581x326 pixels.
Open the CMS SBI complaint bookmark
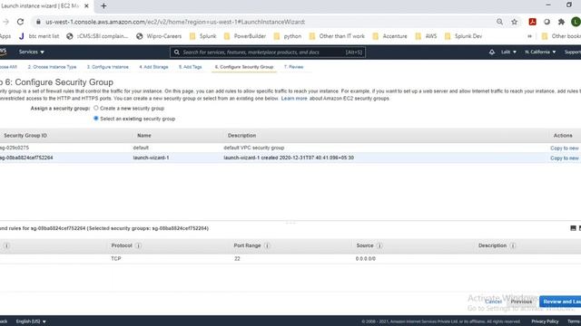click(x=97, y=36)
